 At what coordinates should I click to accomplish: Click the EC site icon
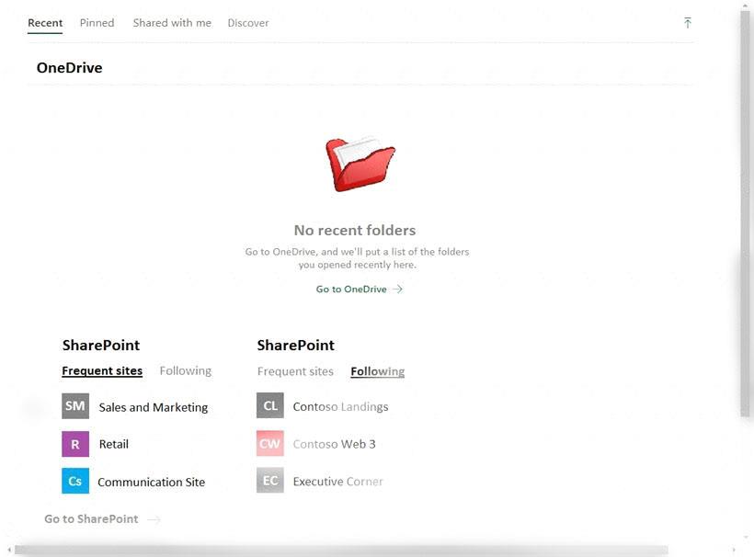coord(270,480)
